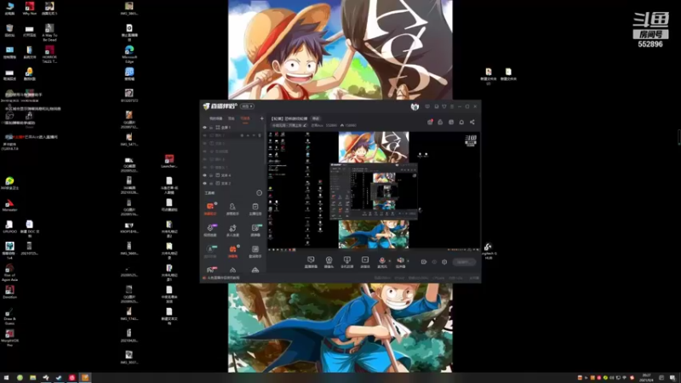Open the Windows Start menu
Viewport: 681px width, 383px height.
6,378
